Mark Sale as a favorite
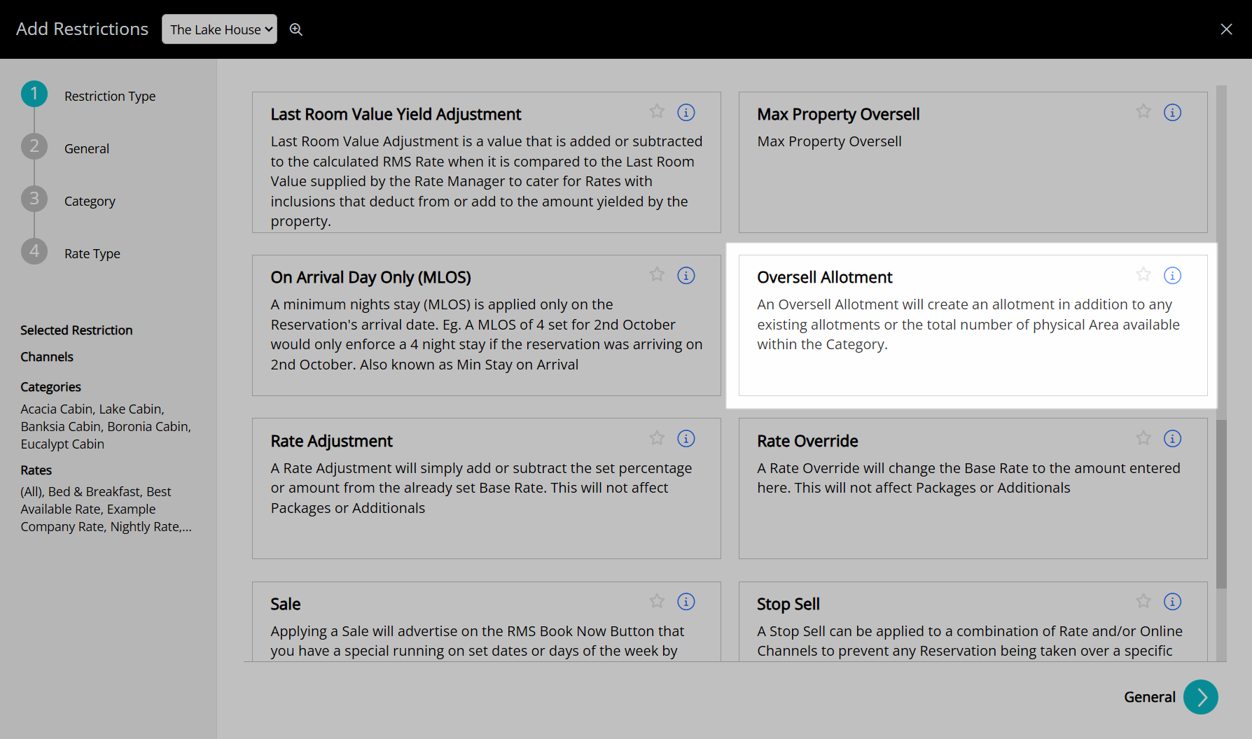 coord(657,601)
